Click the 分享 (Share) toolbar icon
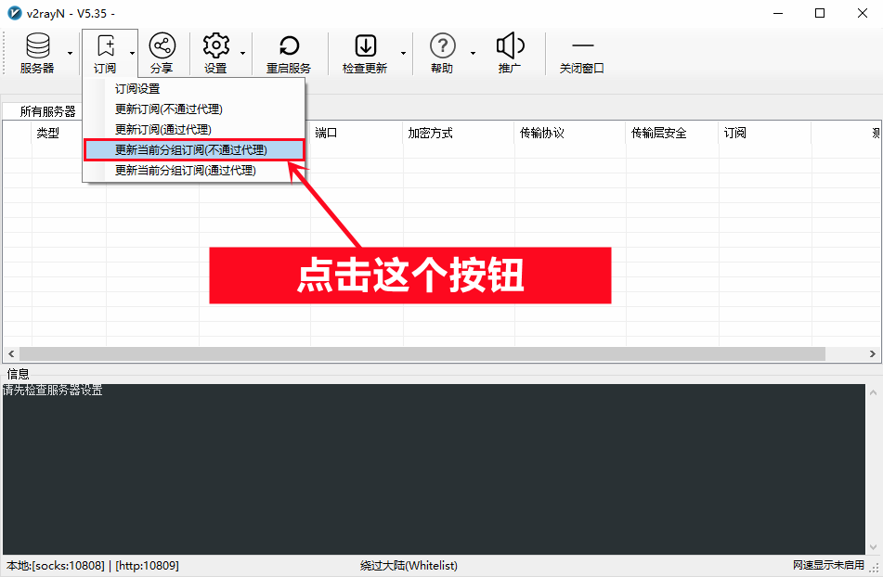 pos(162,53)
